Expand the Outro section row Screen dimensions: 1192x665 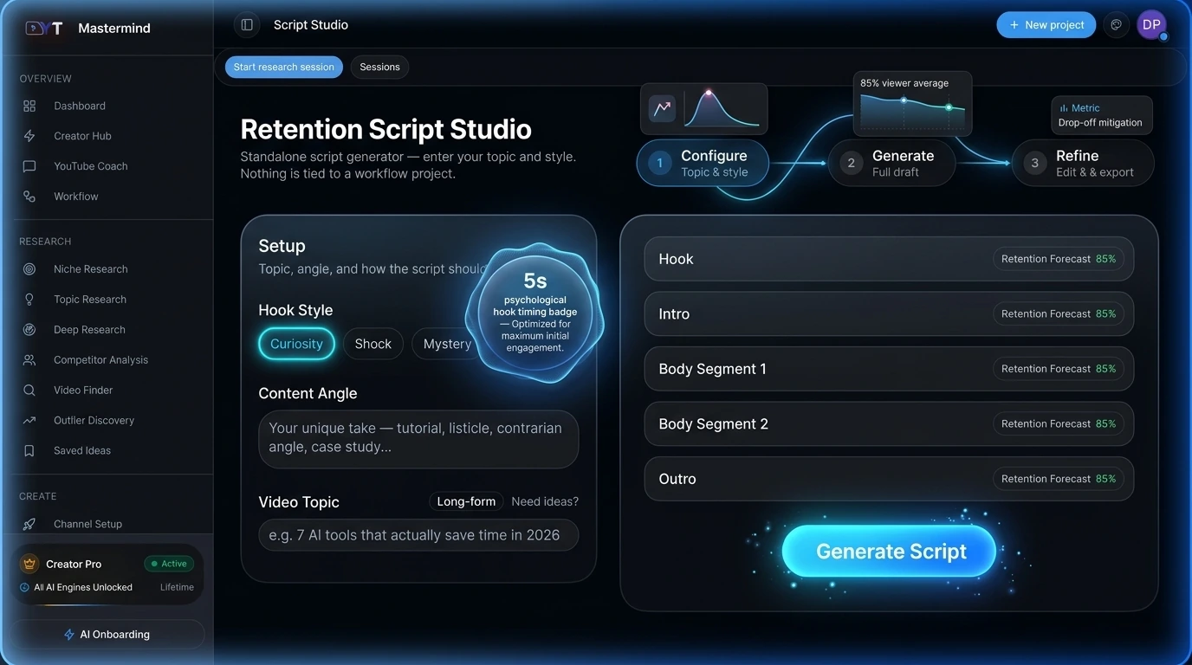(889, 479)
